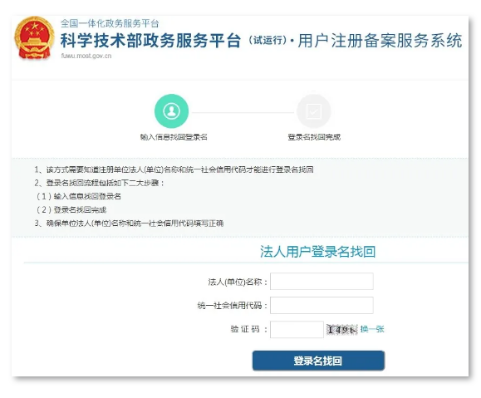Click the 输入信息找回登录名 step label
This screenshot has height=398, width=481.
click(174, 137)
